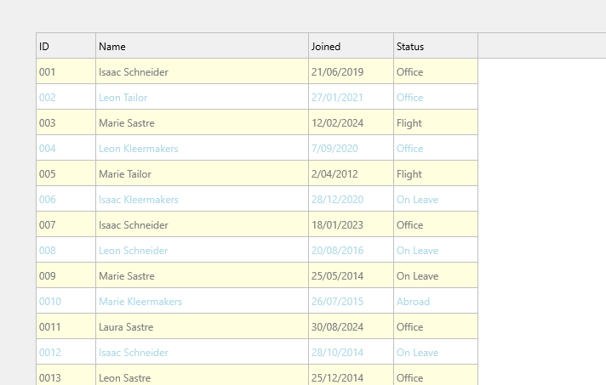Viewport: 606px width, 385px height.
Task: Click joined date 28/10/2014
Action: click(x=351, y=352)
